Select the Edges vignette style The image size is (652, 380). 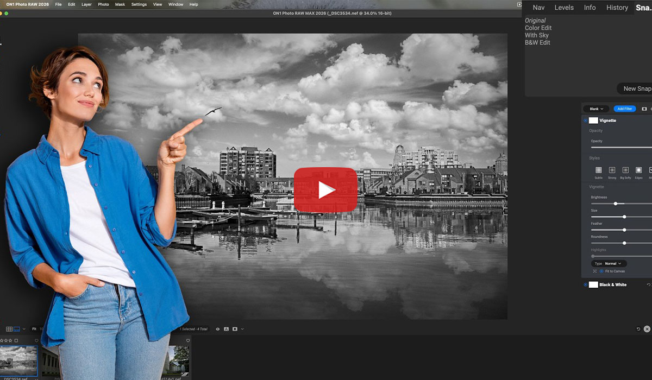click(x=638, y=170)
